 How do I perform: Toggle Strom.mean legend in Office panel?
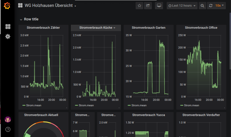(191, 105)
